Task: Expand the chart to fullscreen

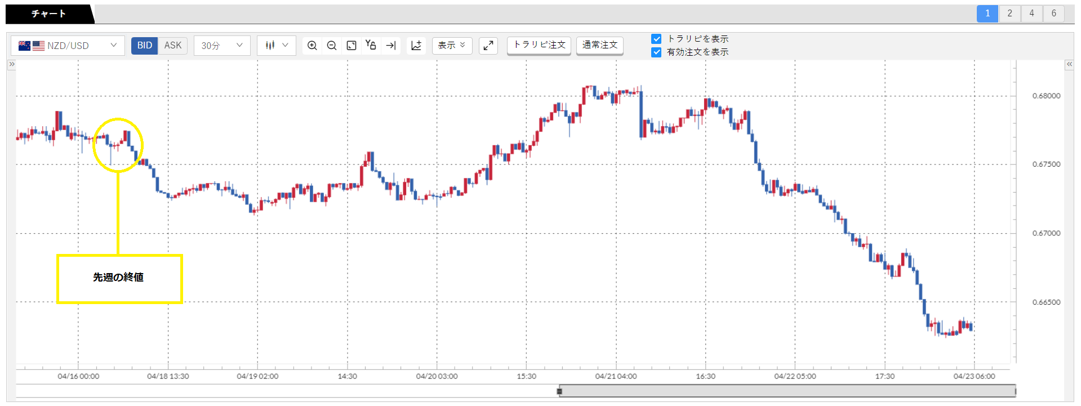Action: pyautogui.click(x=488, y=46)
